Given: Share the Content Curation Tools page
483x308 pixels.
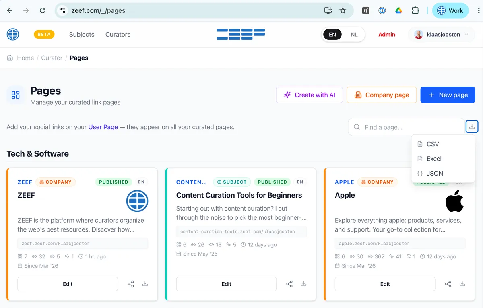Looking at the screenshot, I should click(289, 284).
